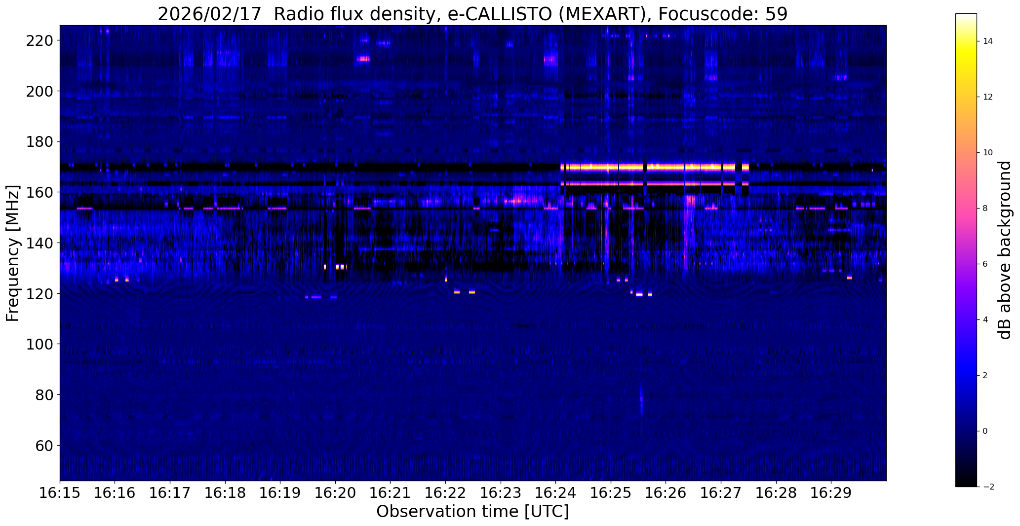Click the 'dB above background' colorbar label
Viewport: 1020px width, 526px height.
(1005, 250)
